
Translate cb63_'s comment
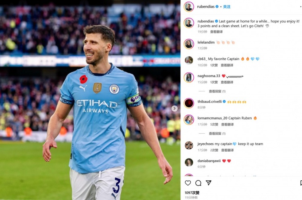pyautogui.click(x=227, y=65)
